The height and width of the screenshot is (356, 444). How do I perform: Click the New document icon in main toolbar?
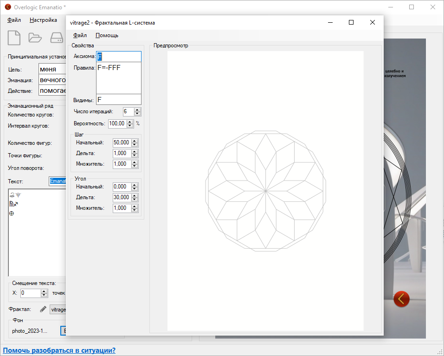pyautogui.click(x=14, y=38)
